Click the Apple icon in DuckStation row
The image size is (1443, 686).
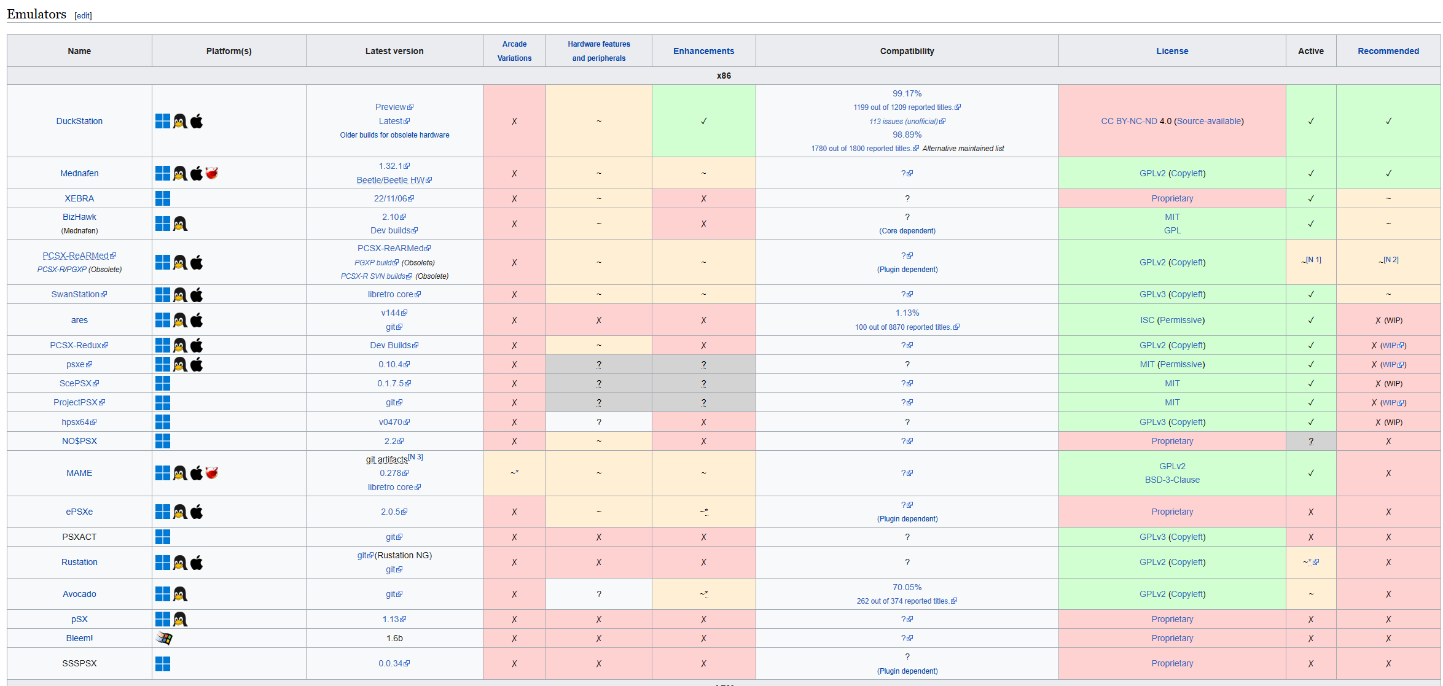click(x=197, y=121)
